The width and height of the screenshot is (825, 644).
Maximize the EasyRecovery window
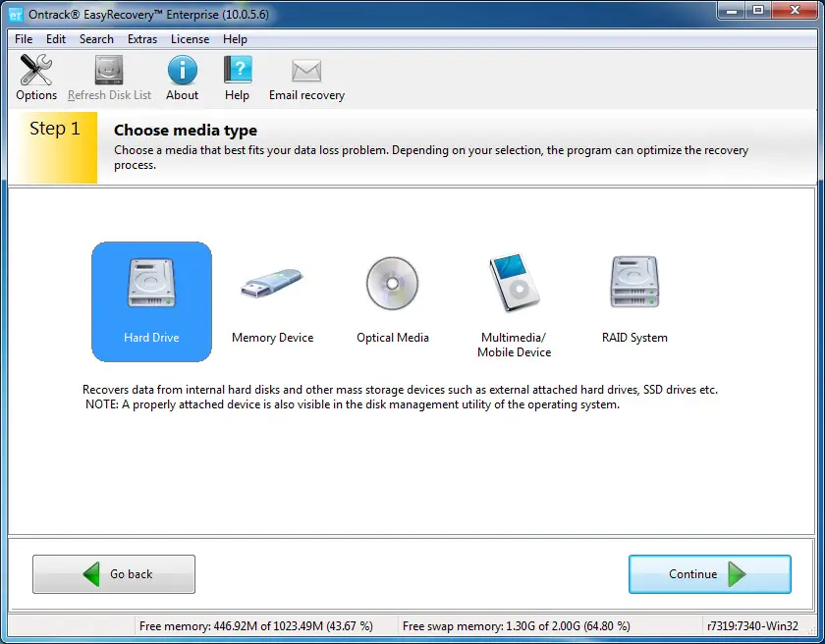(758, 10)
